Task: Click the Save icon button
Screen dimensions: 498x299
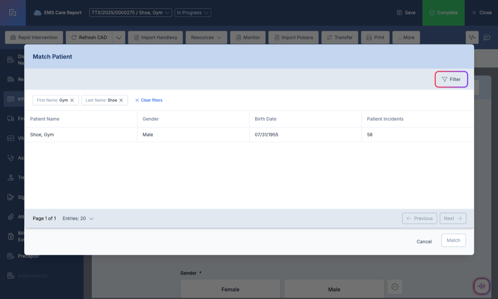Action: coord(406,13)
